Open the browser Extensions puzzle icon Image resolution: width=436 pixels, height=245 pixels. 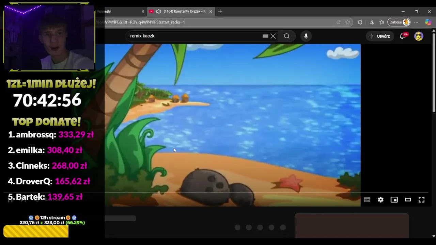[360, 22]
